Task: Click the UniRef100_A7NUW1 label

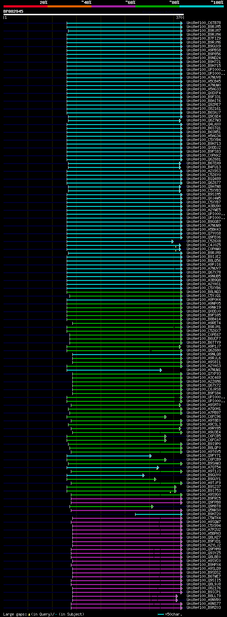Action: (x=204, y=370)
